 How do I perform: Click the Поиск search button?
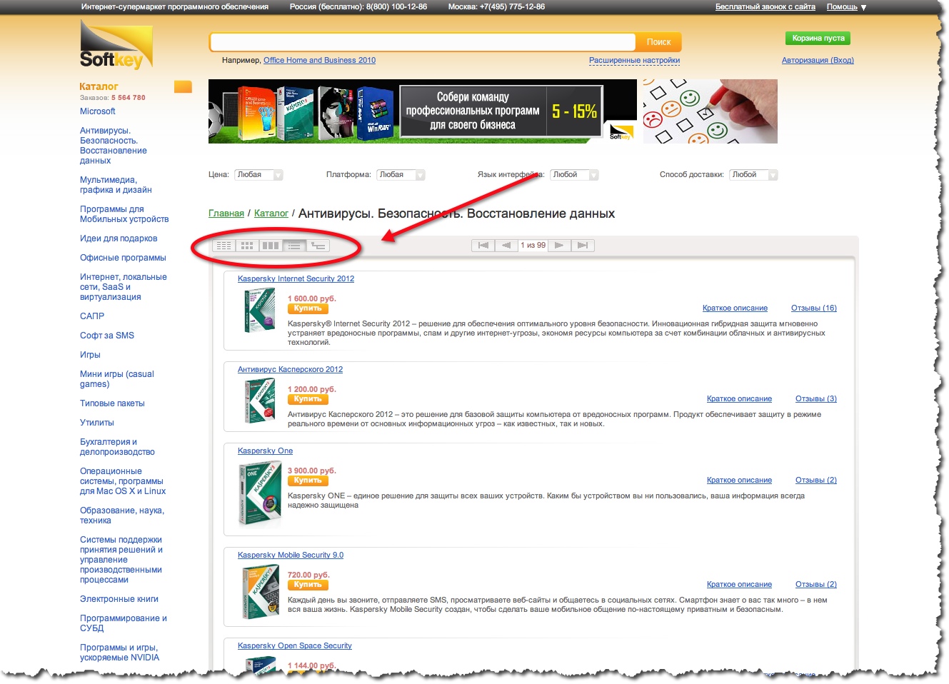(x=658, y=42)
